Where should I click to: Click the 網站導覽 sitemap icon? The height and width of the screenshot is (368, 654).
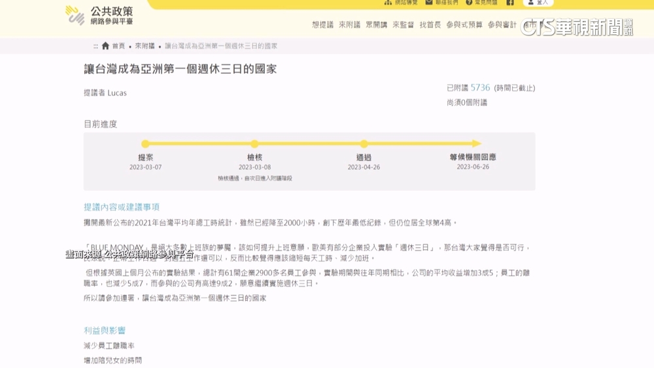click(x=388, y=3)
